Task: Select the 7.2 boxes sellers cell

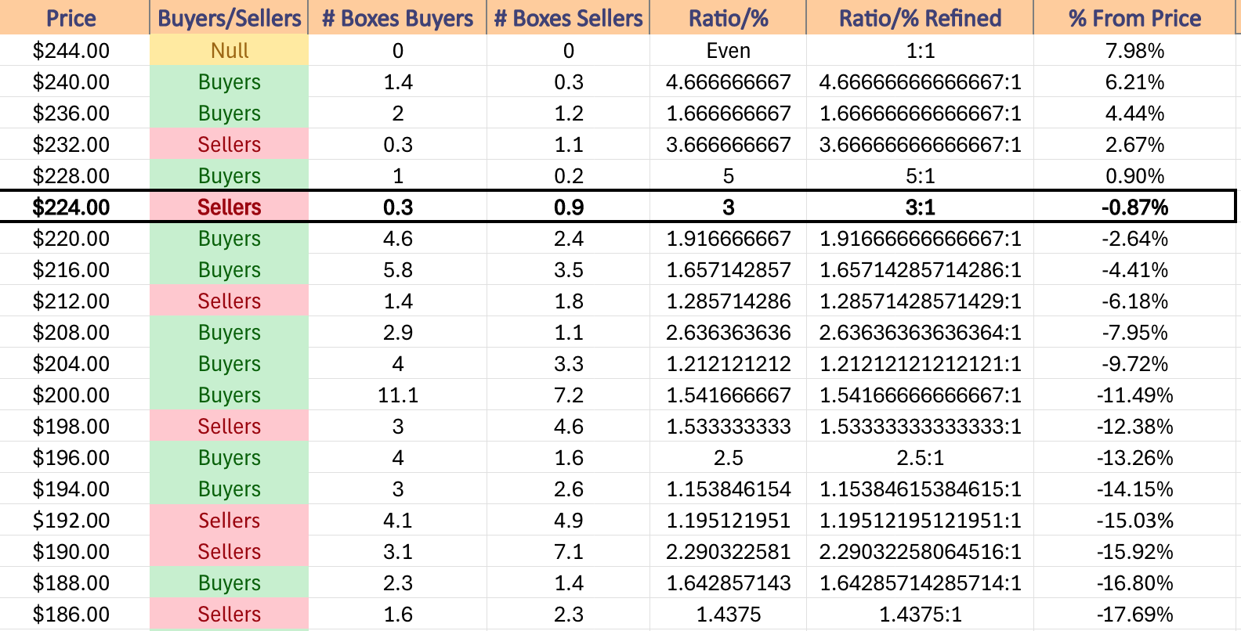Action: click(x=569, y=395)
